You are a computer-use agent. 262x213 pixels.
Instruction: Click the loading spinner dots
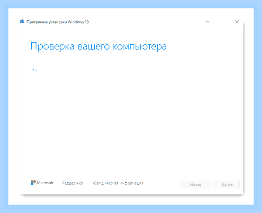click(35, 70)
